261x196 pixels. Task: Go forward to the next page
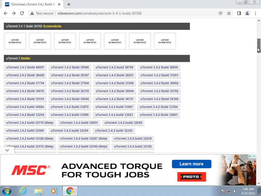(x=14, y=13)
